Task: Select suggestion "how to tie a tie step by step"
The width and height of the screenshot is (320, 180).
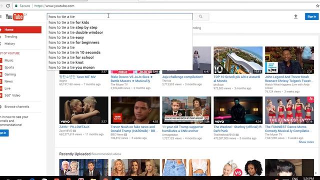Action: coord(119,27)
